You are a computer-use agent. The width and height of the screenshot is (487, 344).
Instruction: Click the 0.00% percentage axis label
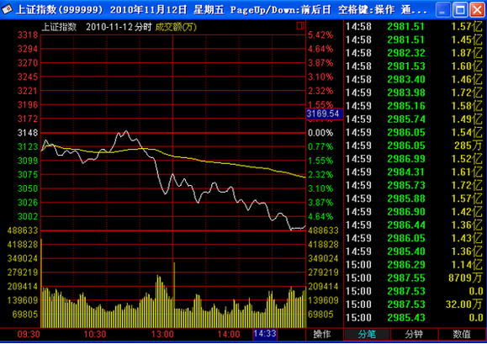[x=320, y=133]
